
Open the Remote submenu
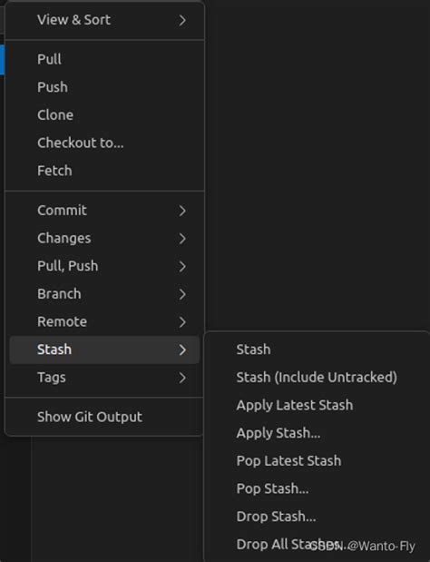[104, 322]
